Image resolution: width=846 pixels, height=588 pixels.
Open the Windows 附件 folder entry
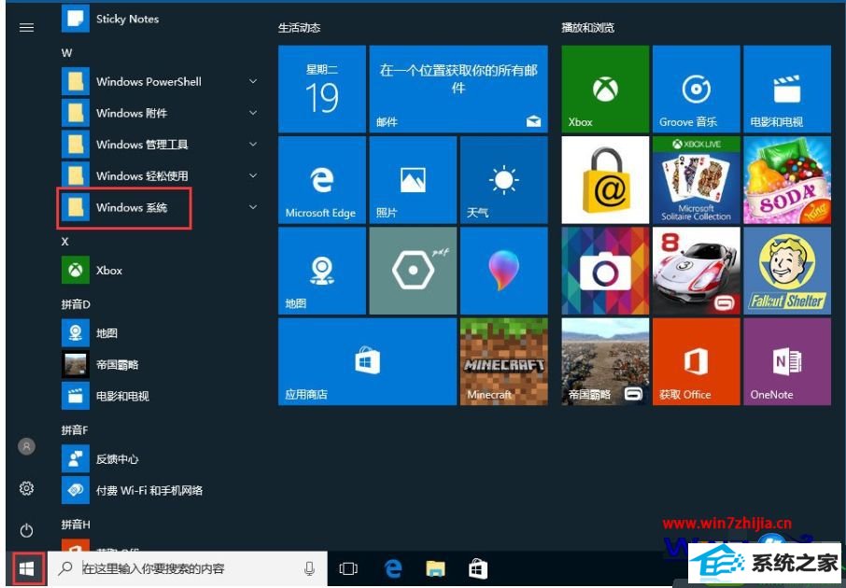tap(162, 113)
